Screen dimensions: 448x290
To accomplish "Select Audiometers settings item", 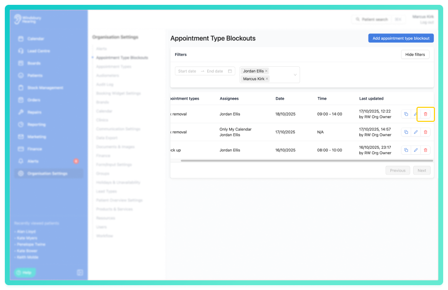I will [x=108, y=75].
